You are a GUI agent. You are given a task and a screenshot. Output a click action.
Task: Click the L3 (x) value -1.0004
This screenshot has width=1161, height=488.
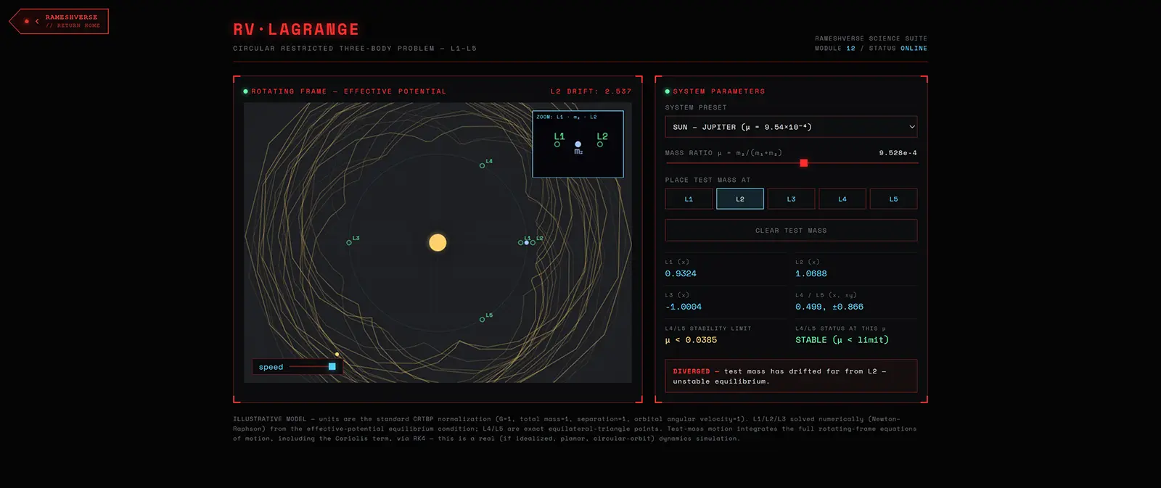click(x=684, y=307)
